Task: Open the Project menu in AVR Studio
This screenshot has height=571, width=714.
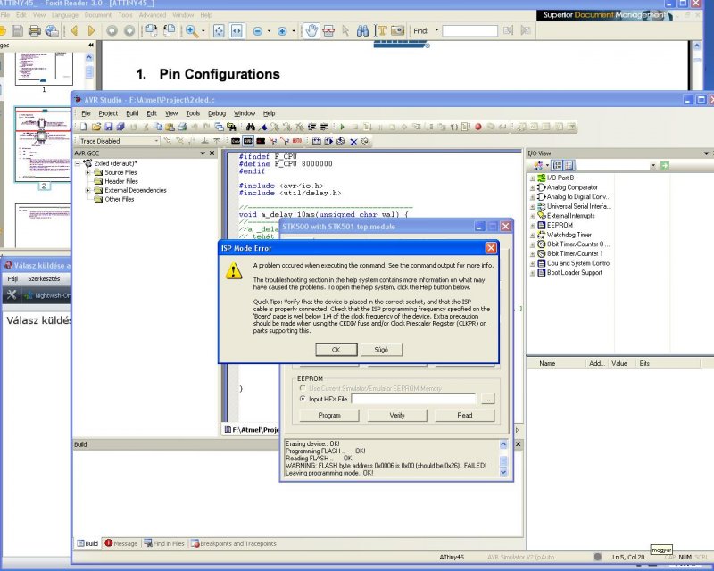Action: click(x=108, y=113)
